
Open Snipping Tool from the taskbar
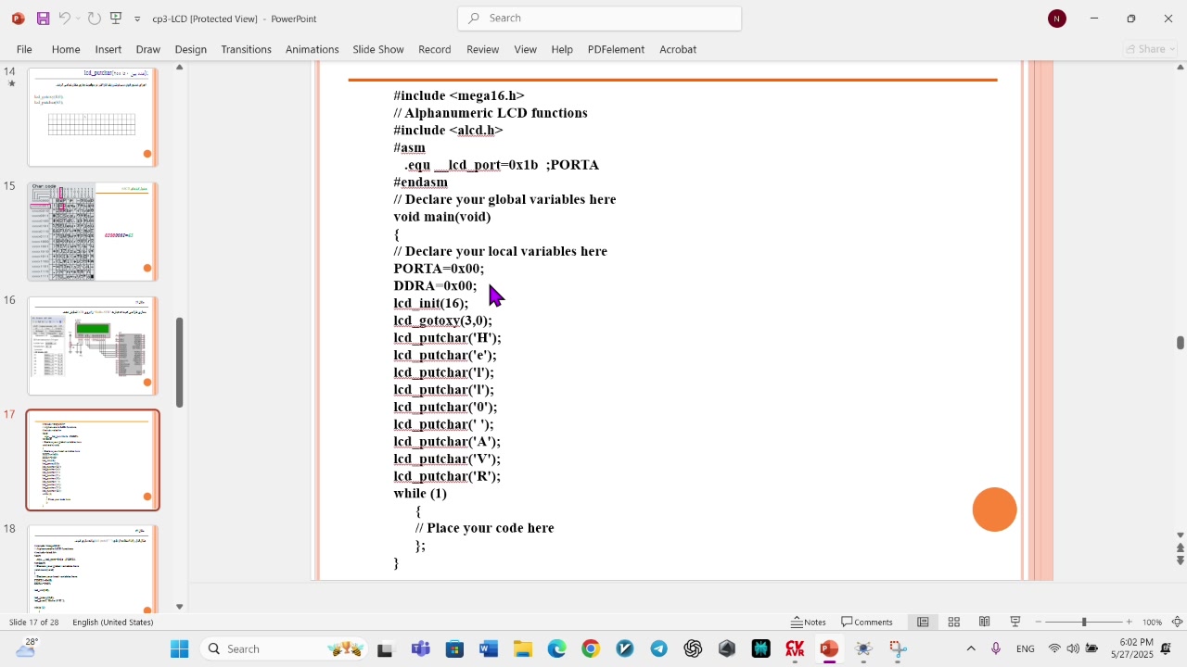[x=898, y=649]
